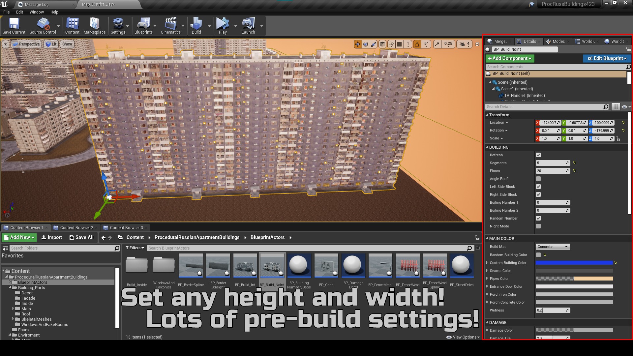Click the Launch toolbar icon

(x=248, y=24)
